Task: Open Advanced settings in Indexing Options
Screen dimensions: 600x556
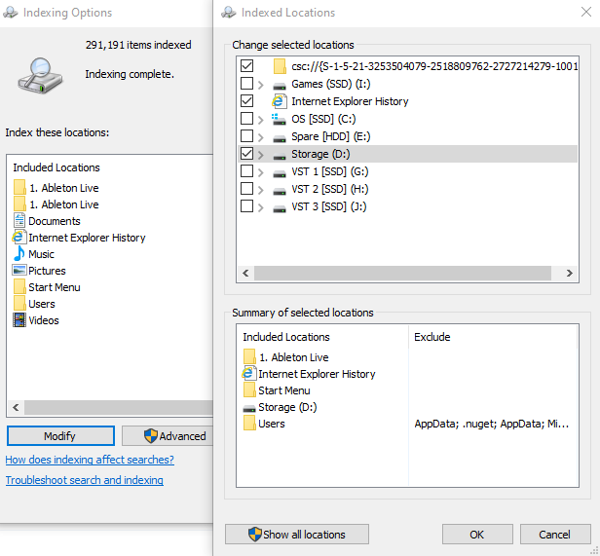Action: click(168, 436)
